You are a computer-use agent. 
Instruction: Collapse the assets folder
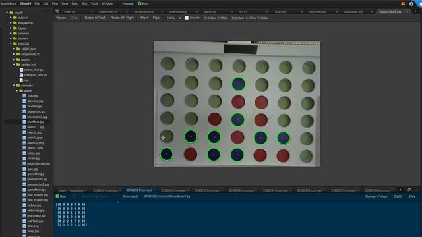tap(17, 91)
